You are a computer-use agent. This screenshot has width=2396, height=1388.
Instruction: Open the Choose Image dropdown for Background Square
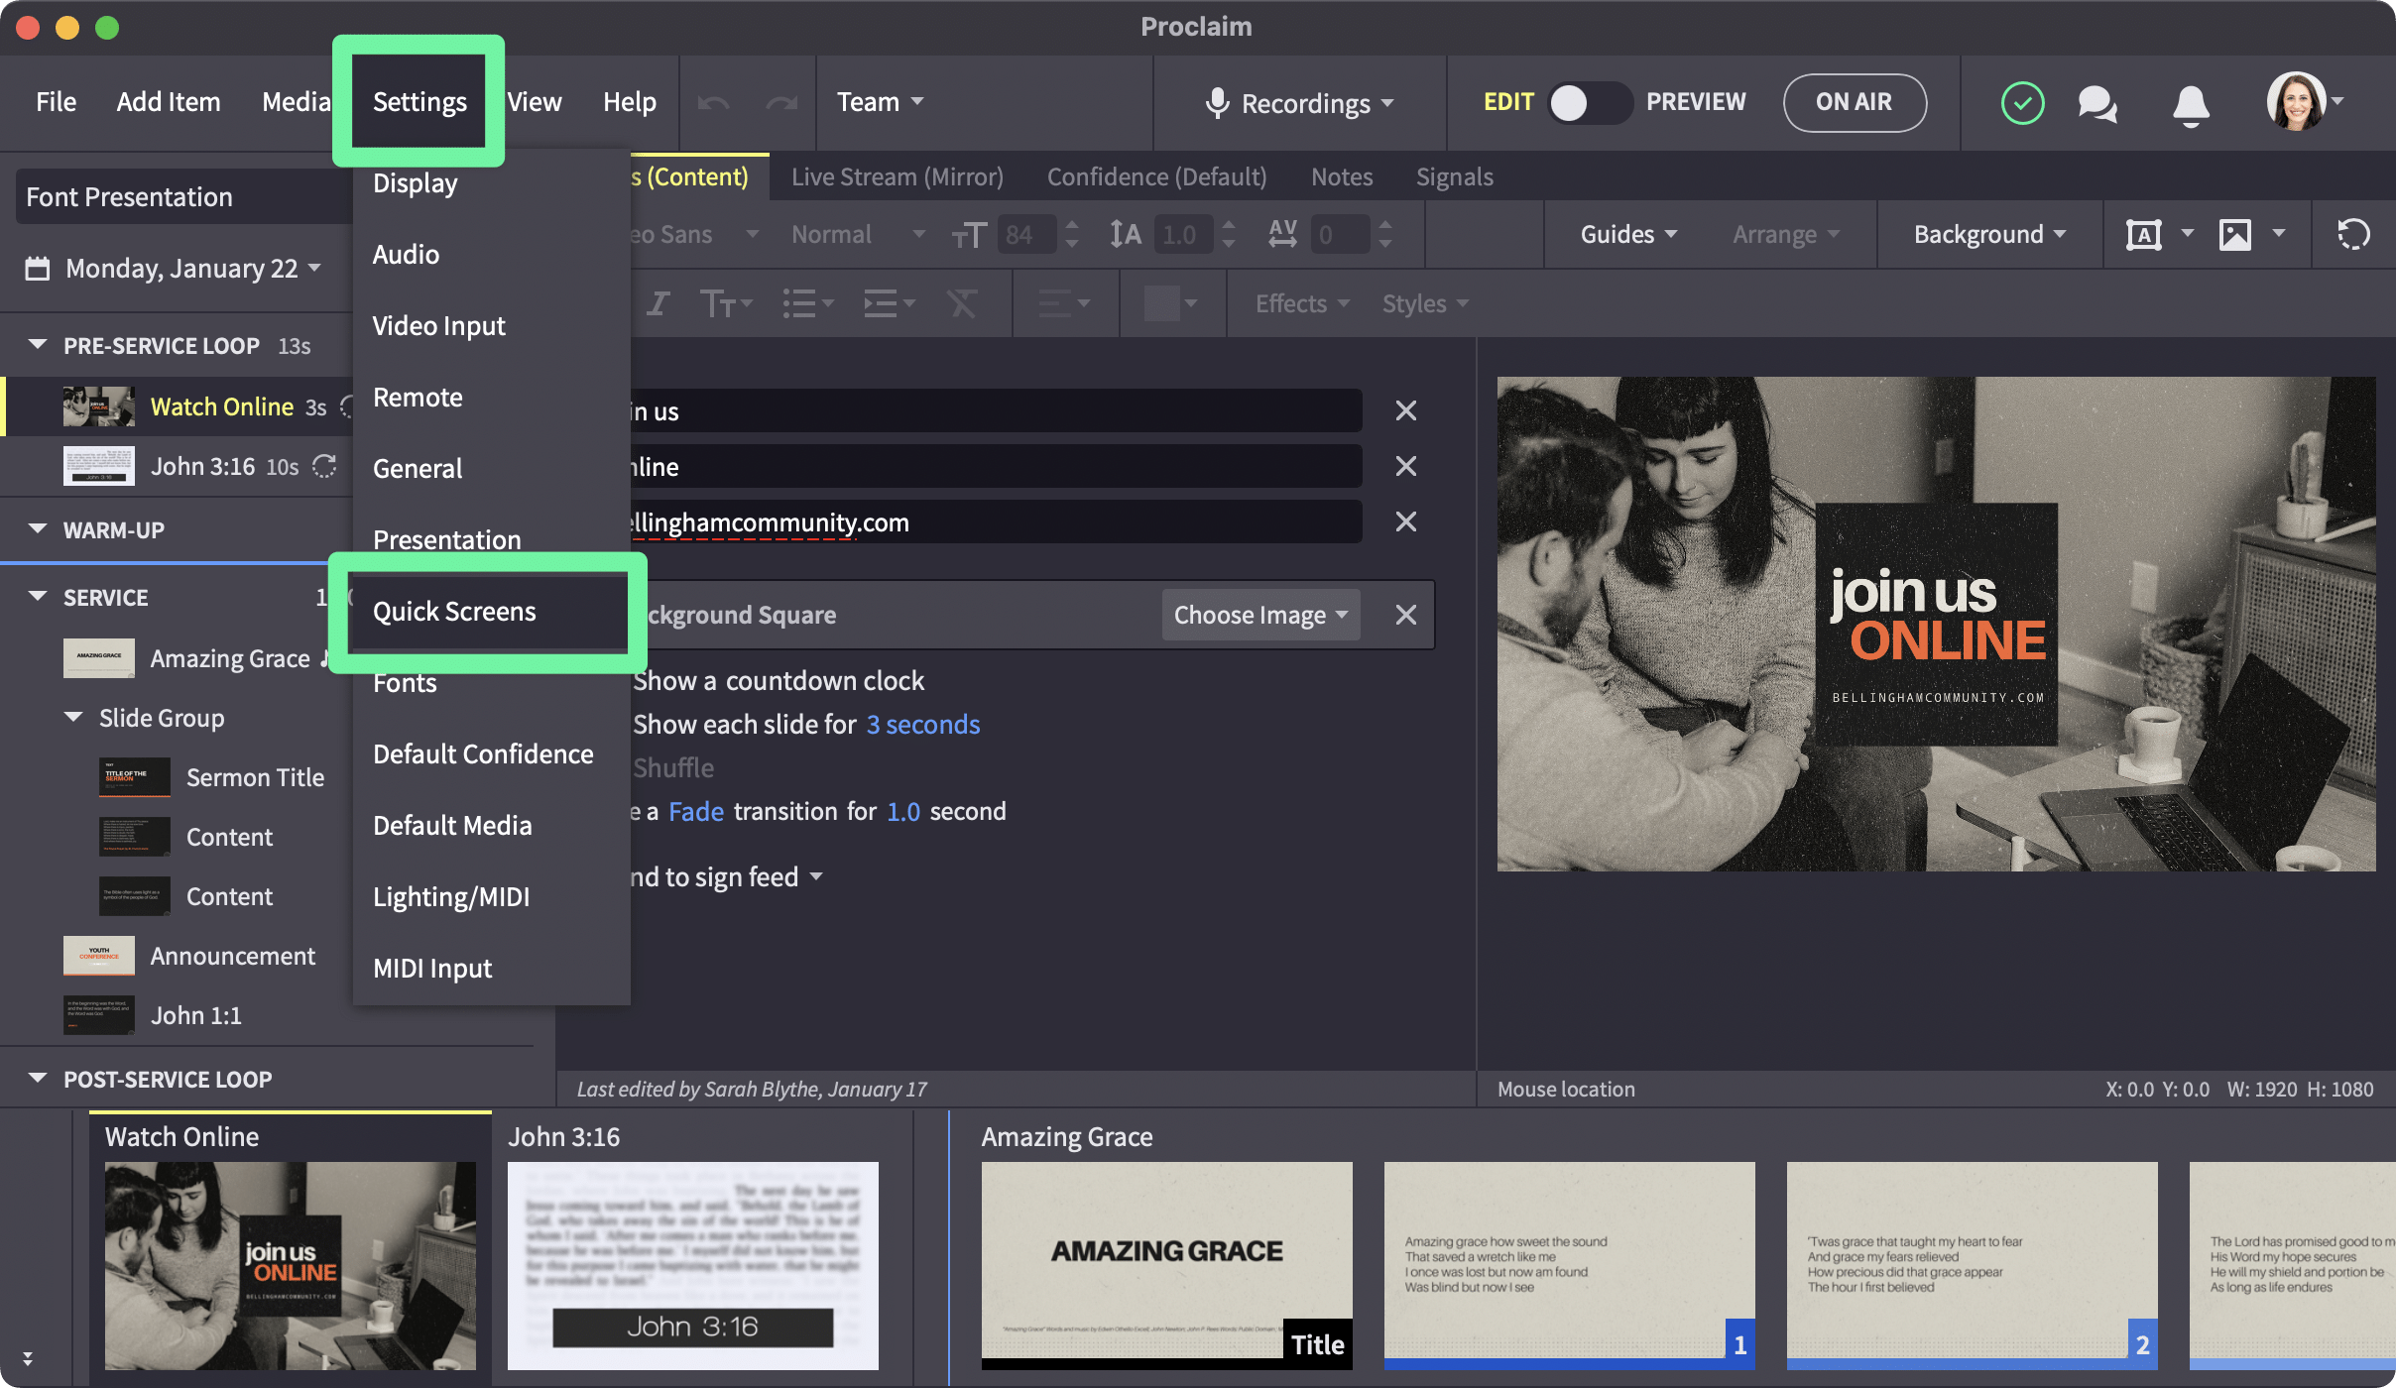[1258, 615]
